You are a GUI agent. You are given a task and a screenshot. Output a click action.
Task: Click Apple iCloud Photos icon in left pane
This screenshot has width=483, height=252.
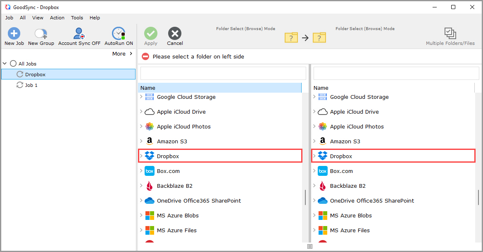(x=150, y=126)
